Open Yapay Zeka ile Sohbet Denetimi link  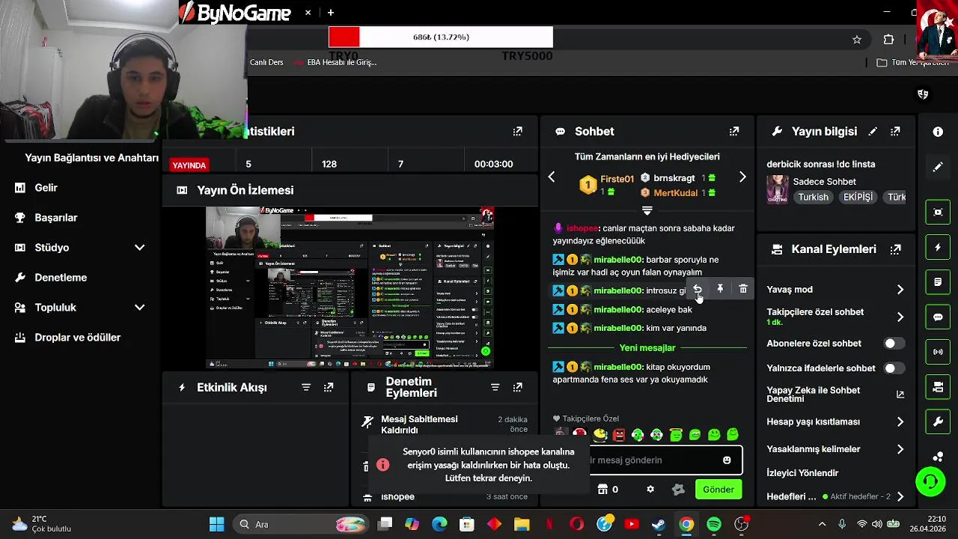pos(835,395)
